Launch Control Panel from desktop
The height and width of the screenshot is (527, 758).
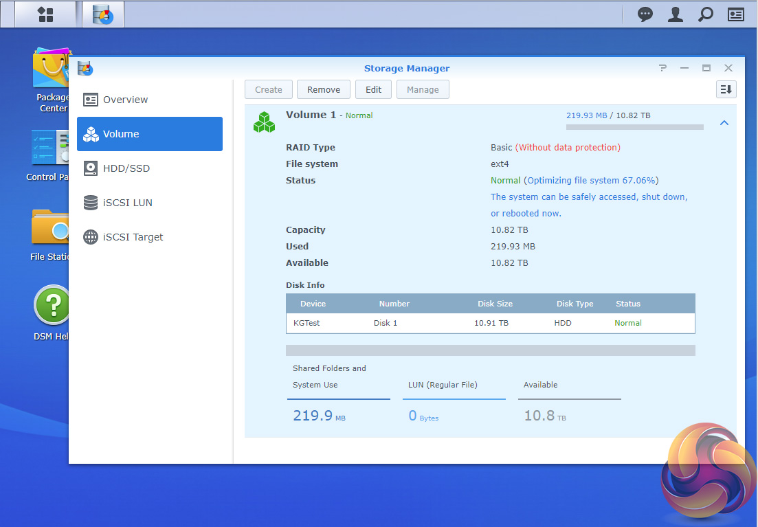coord(49,155)
